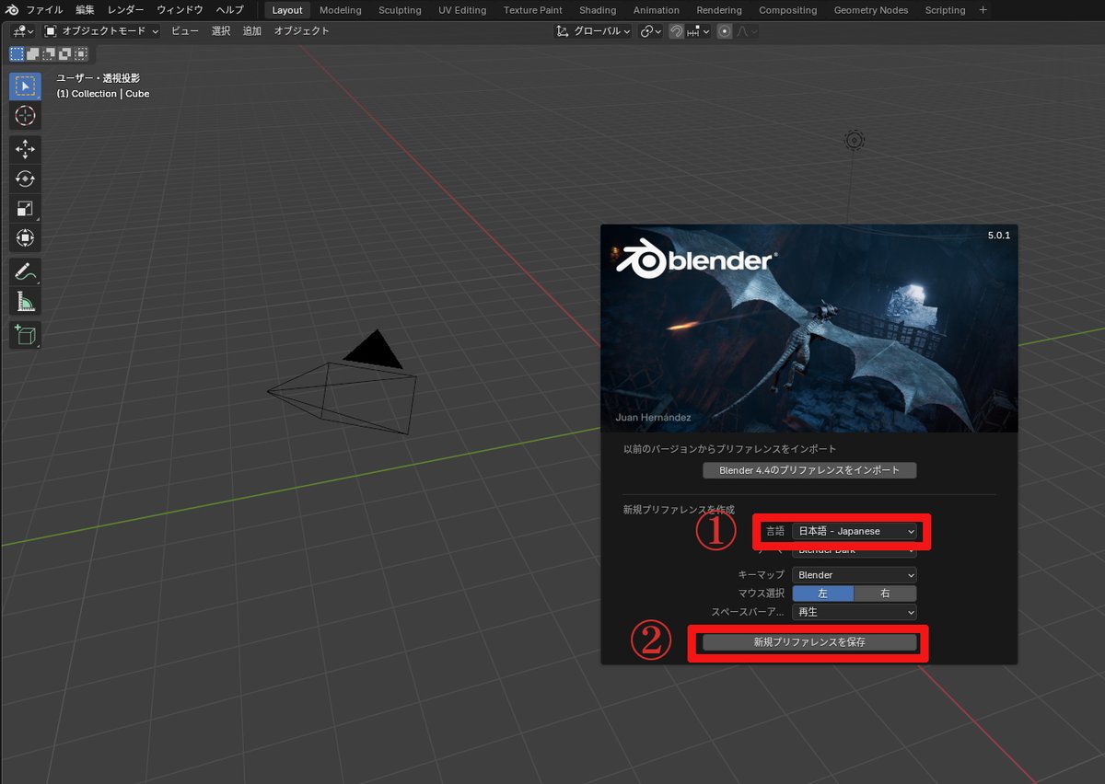Open the オブジェクト viewport menu
This screenshot has width=1105, height=784.
[x=301, y=31]
